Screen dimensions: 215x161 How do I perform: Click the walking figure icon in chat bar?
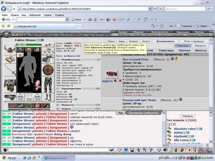tap(138, 150)
